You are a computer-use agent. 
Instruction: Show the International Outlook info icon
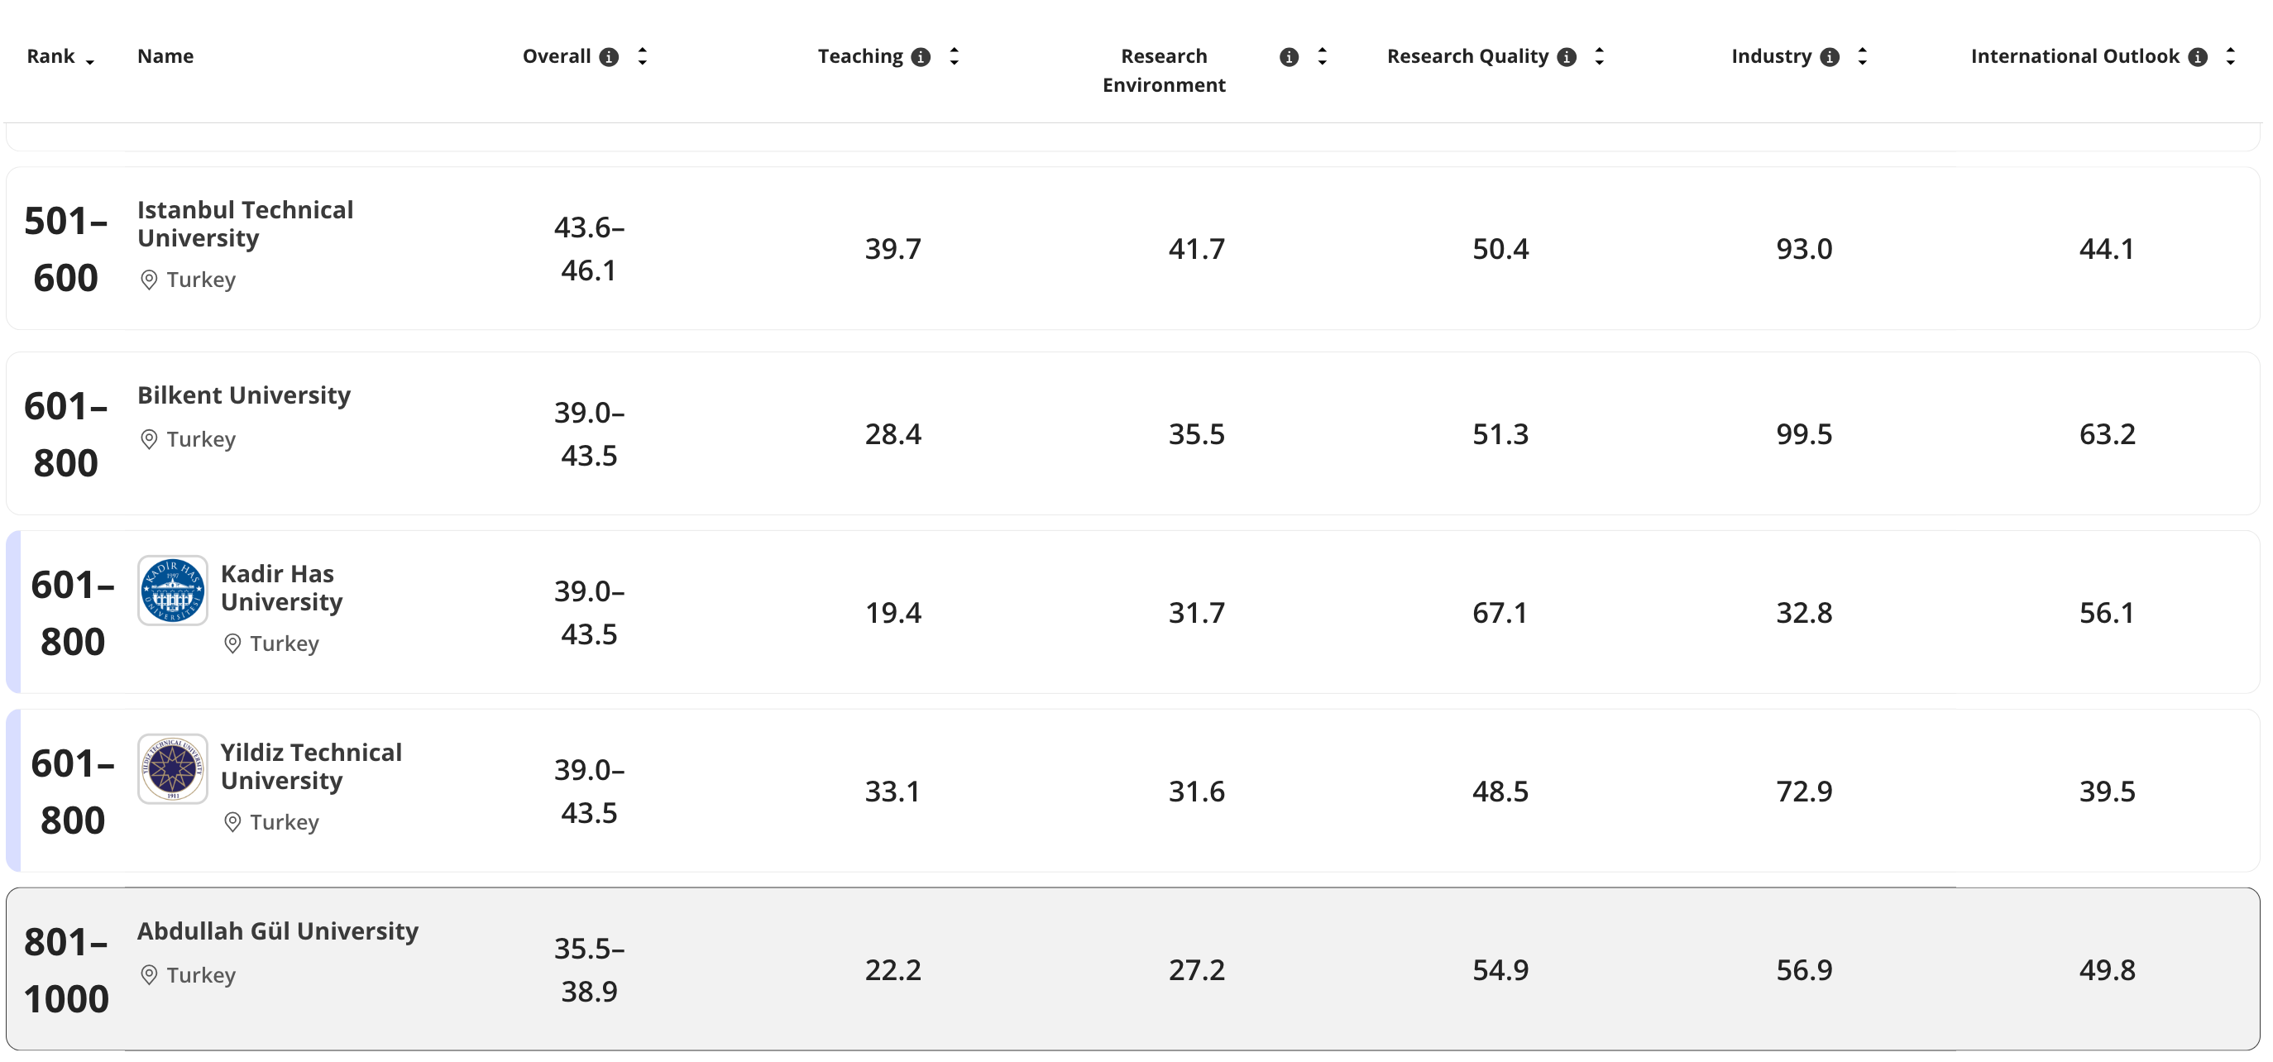[x=2197, y=57]
